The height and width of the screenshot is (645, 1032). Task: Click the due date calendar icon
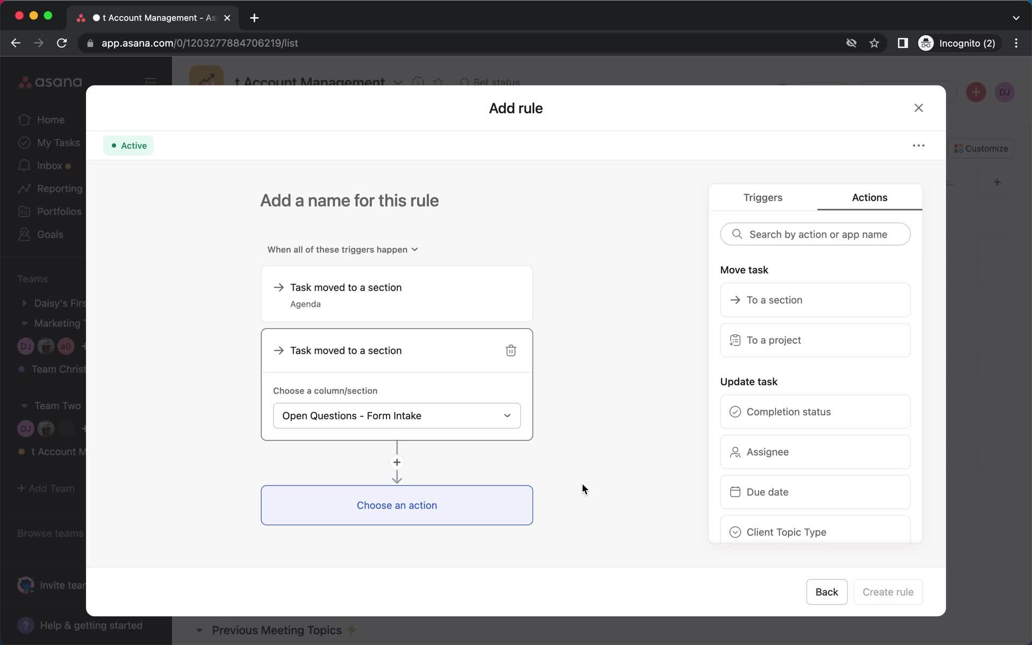coord(735,491)
